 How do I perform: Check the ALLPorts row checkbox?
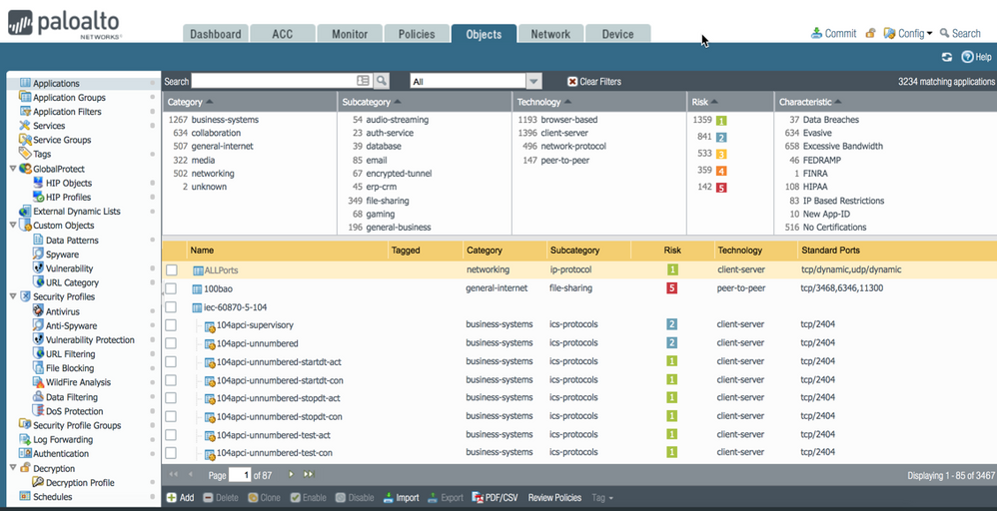(x=172, y=270)
